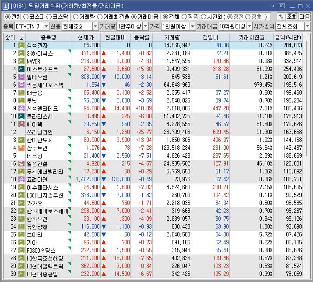313x282 pixels.
Task: Open the 가격 1천원이상 dropdown
Action: (x=193, y=26)
